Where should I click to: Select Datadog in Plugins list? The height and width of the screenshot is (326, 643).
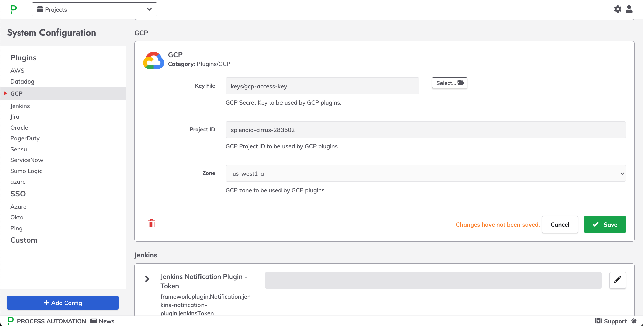pyautogui.click(x=22, y=81)
